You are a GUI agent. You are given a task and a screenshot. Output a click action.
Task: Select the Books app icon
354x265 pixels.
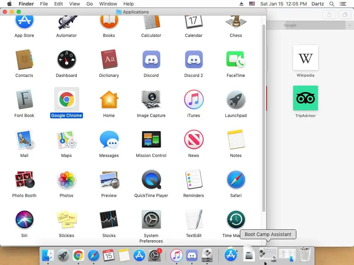tap(109, 22)
